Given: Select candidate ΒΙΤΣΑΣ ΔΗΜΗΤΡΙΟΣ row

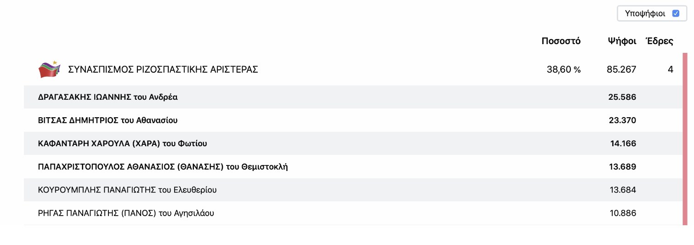Looking at the screenshot, I should click(x=353, y=120).
